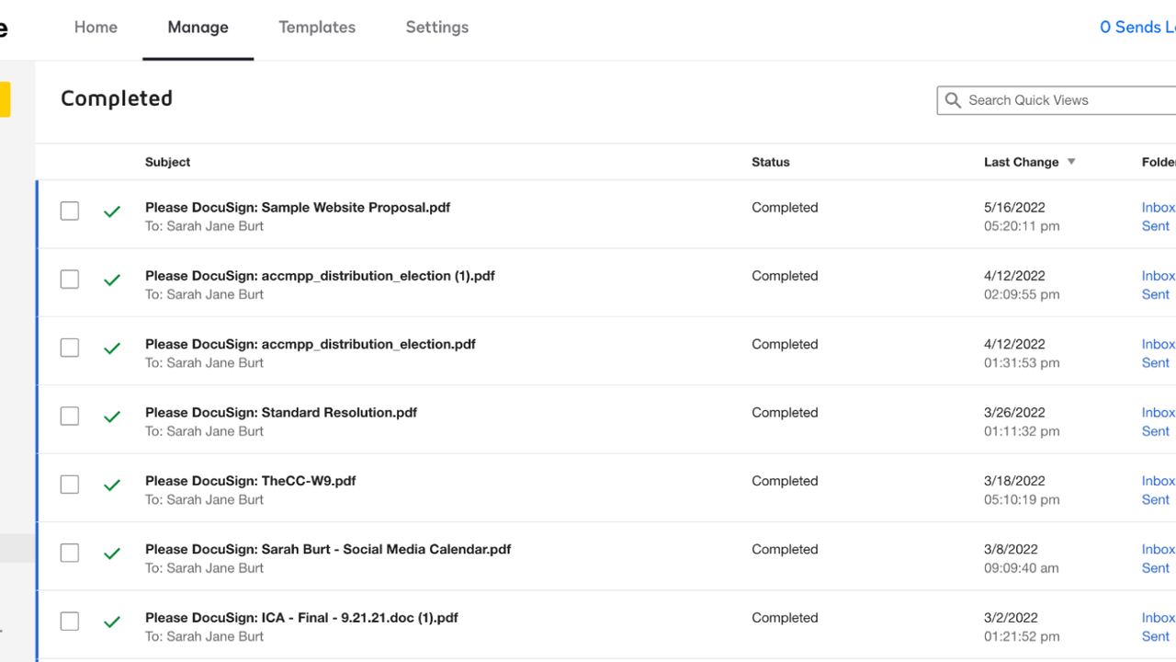The height and width of the screenshot is (662, 1176).
Task: Select checkbox for TheCC-W9.pdf envelope
Action: pyautogui.click(x=70, y=485)
